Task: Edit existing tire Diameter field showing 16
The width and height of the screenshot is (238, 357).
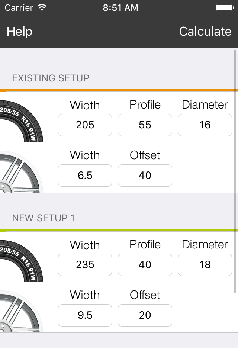Action: coord(205,125)
